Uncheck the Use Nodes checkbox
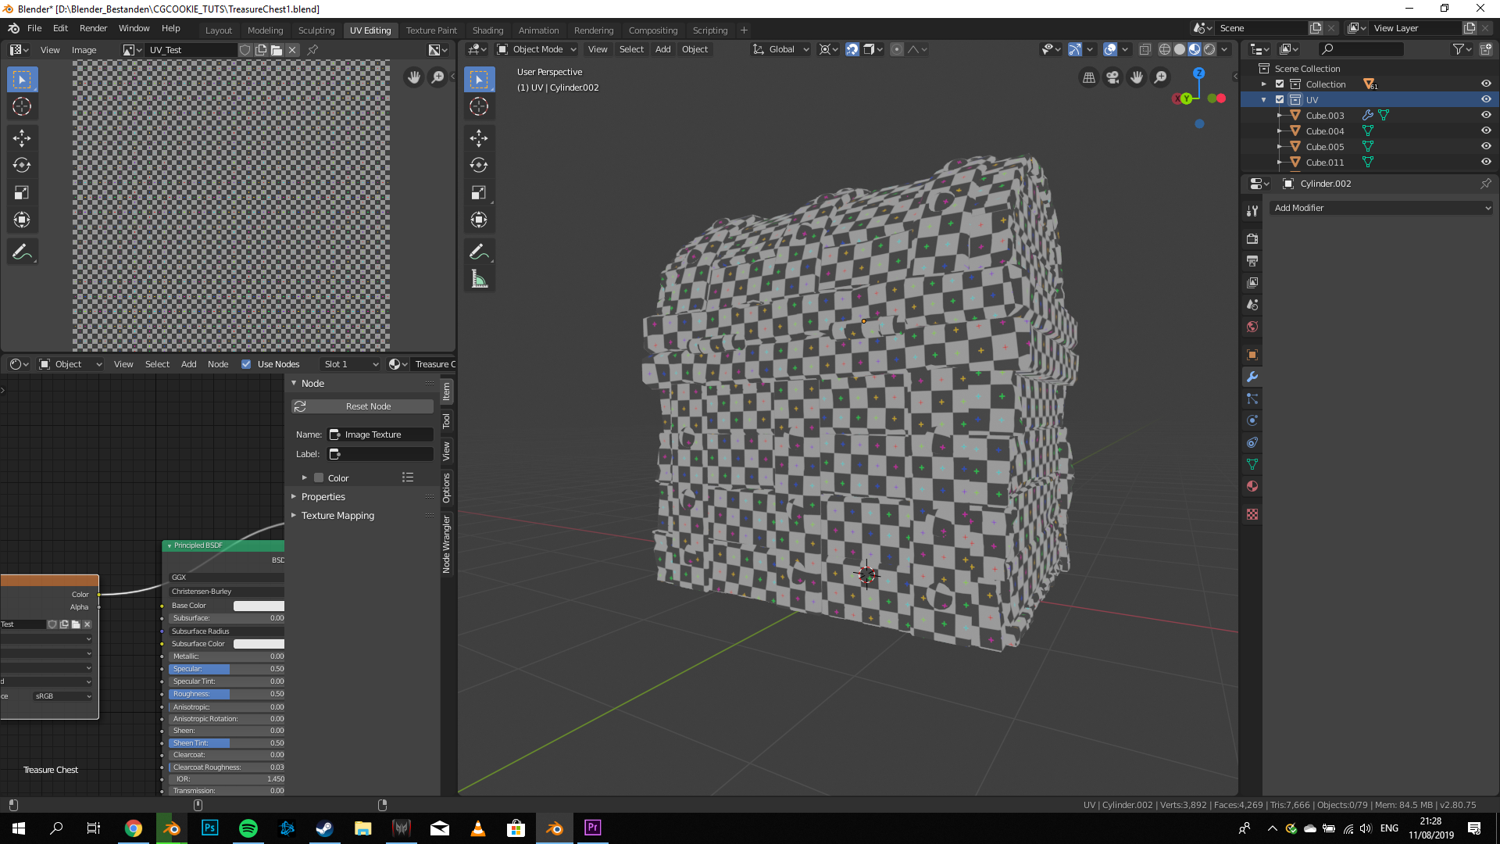The height and width of the screenshot is (844, 1500). tap(246, 364)
